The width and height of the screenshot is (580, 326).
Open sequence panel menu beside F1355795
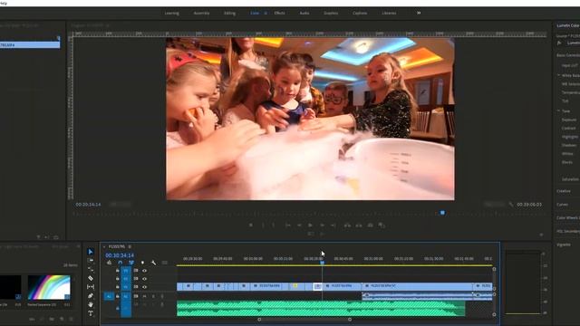click(x=130, y=246)
